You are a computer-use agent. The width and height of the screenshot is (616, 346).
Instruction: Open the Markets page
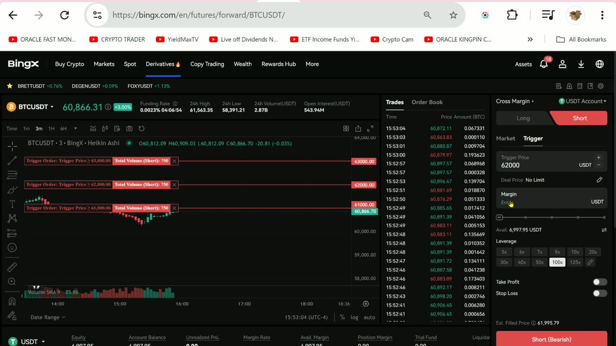[104, 64]
